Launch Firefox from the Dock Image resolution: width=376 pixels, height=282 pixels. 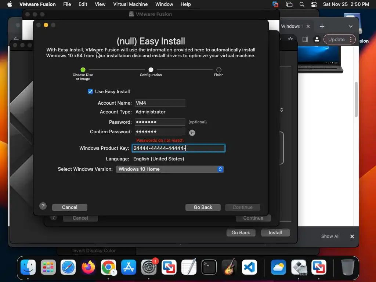tap(88, 267)
